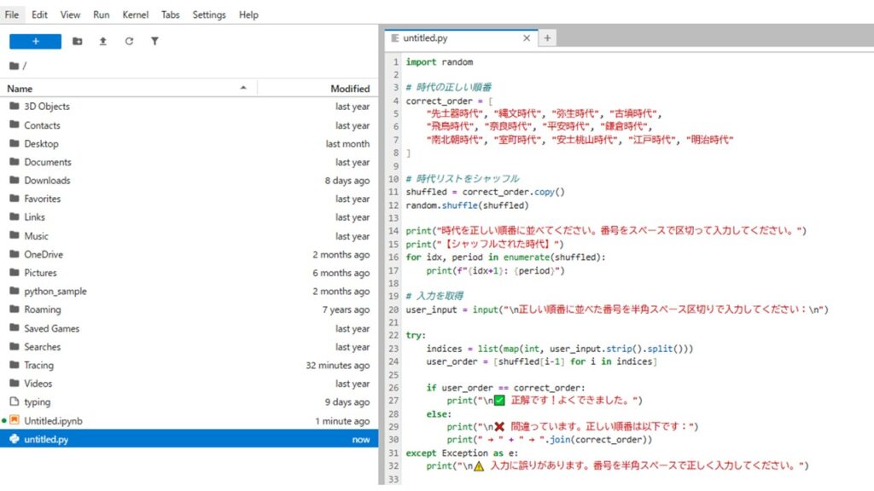Viewport: 874px width, 491px height.
Task: Close the untitled.py editor tab
Action: 526,38
